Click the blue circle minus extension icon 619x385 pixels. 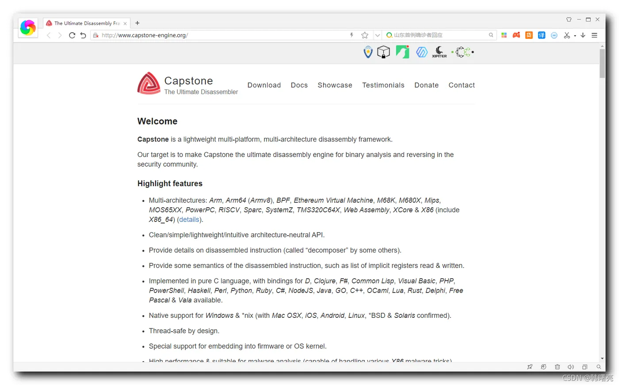pyautogui.click(x=554, y=35)
